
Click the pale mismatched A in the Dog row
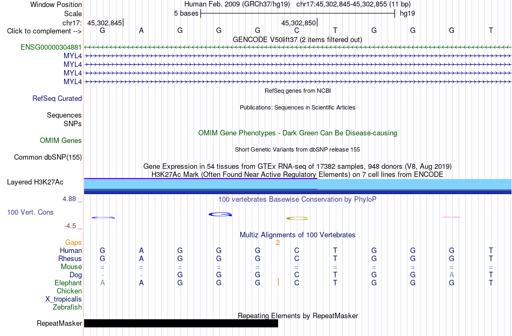click(452, 275)
